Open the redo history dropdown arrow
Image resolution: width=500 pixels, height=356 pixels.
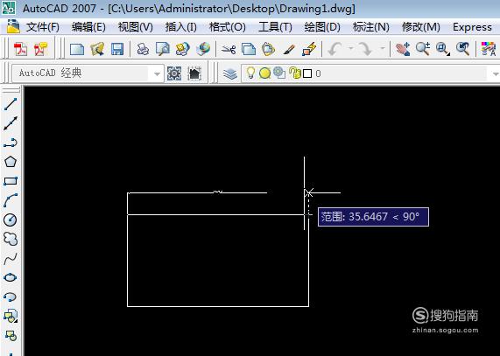pyautogui.click(x=383, y=49)
